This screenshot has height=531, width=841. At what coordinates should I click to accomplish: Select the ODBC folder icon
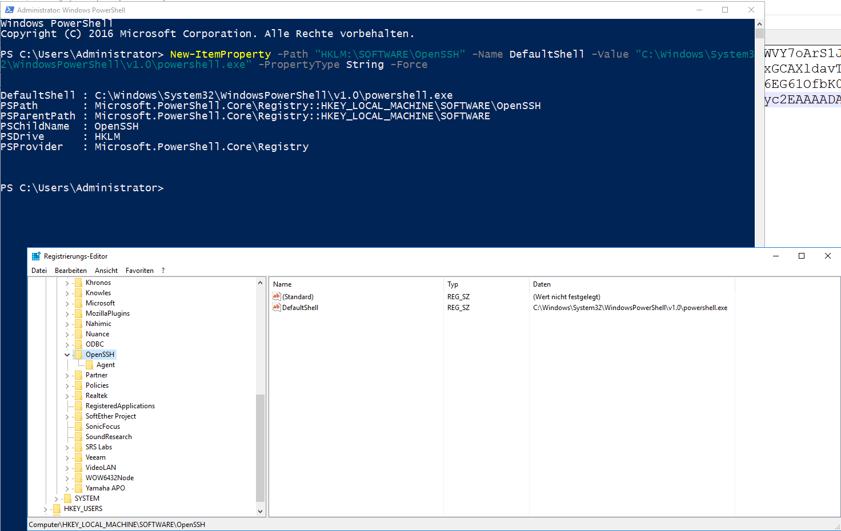[79, 344]
